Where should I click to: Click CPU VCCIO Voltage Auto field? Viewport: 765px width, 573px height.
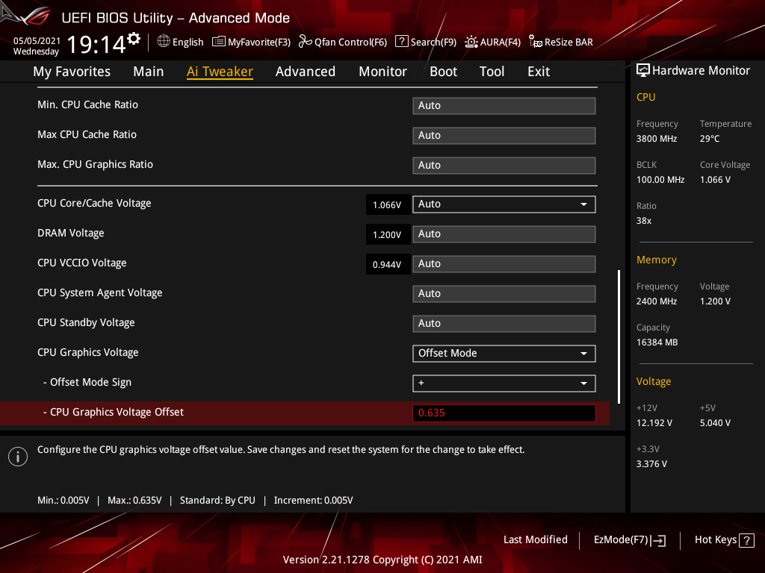pos(504,263)
